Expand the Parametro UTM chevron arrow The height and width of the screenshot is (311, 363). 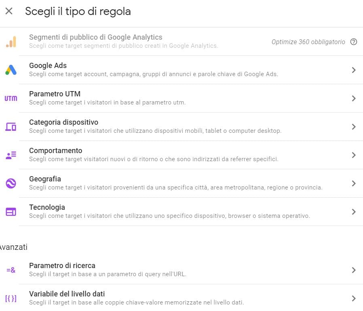(x=354, y=98)
